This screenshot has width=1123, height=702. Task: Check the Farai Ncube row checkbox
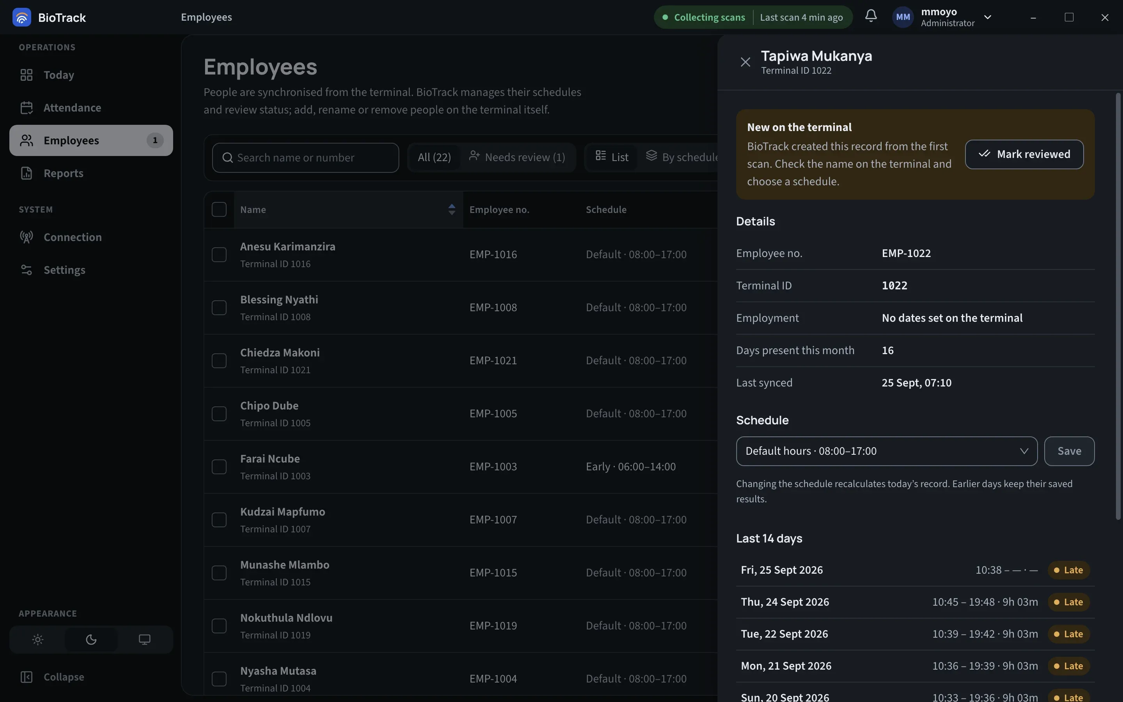(219, 466)
